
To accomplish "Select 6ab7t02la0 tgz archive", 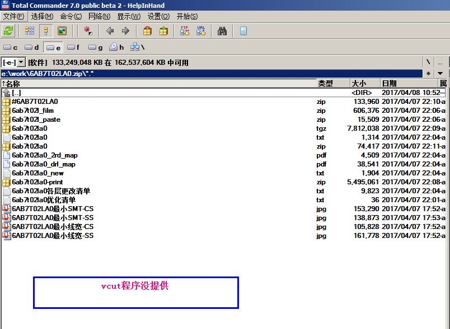I will click(224, 128).
